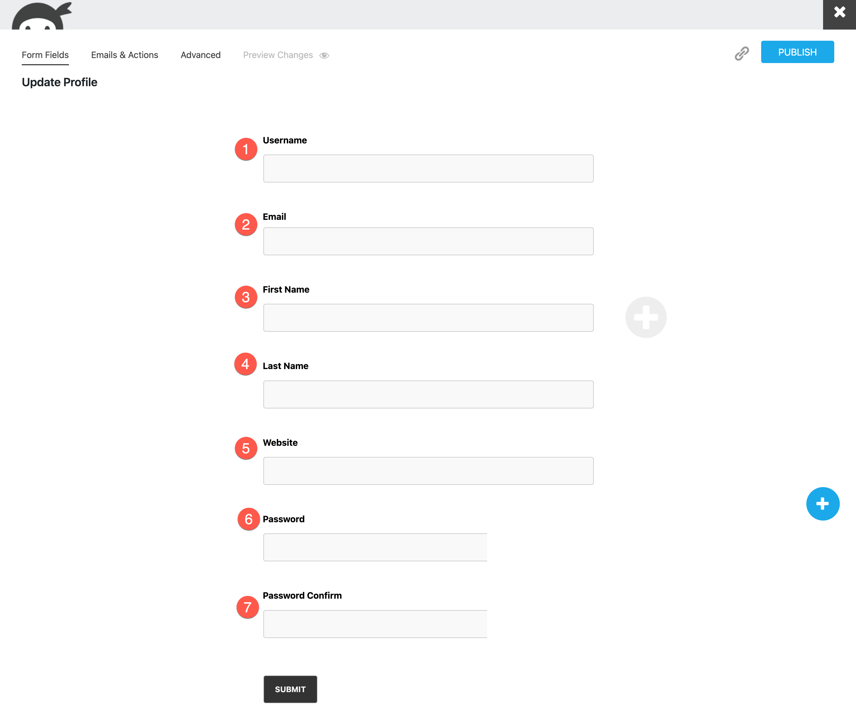This screenshot has width=856, height=727.
Task: Select the Form Fields tab
Action: coord(45,55)
